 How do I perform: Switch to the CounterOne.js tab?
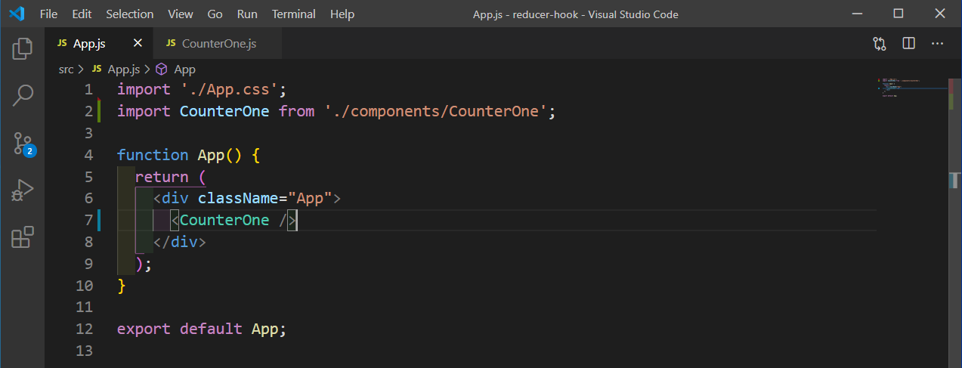[218, 44]
